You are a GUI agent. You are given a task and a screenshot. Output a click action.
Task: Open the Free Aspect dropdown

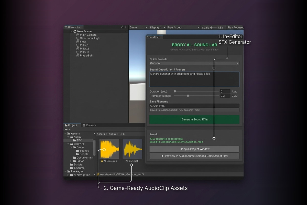(x=183, y=27)
